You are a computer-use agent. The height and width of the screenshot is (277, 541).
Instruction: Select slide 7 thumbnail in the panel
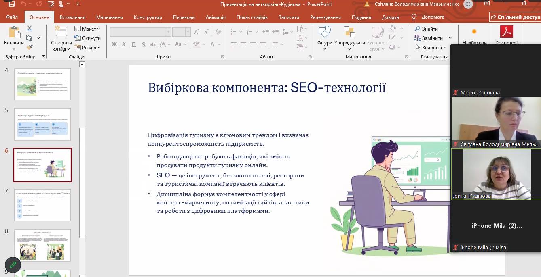tap(42, 205)
